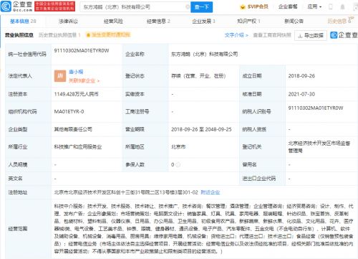Open 查看工商官网快照 link
This screenshot has height=259, width=358.
(272, 35)
